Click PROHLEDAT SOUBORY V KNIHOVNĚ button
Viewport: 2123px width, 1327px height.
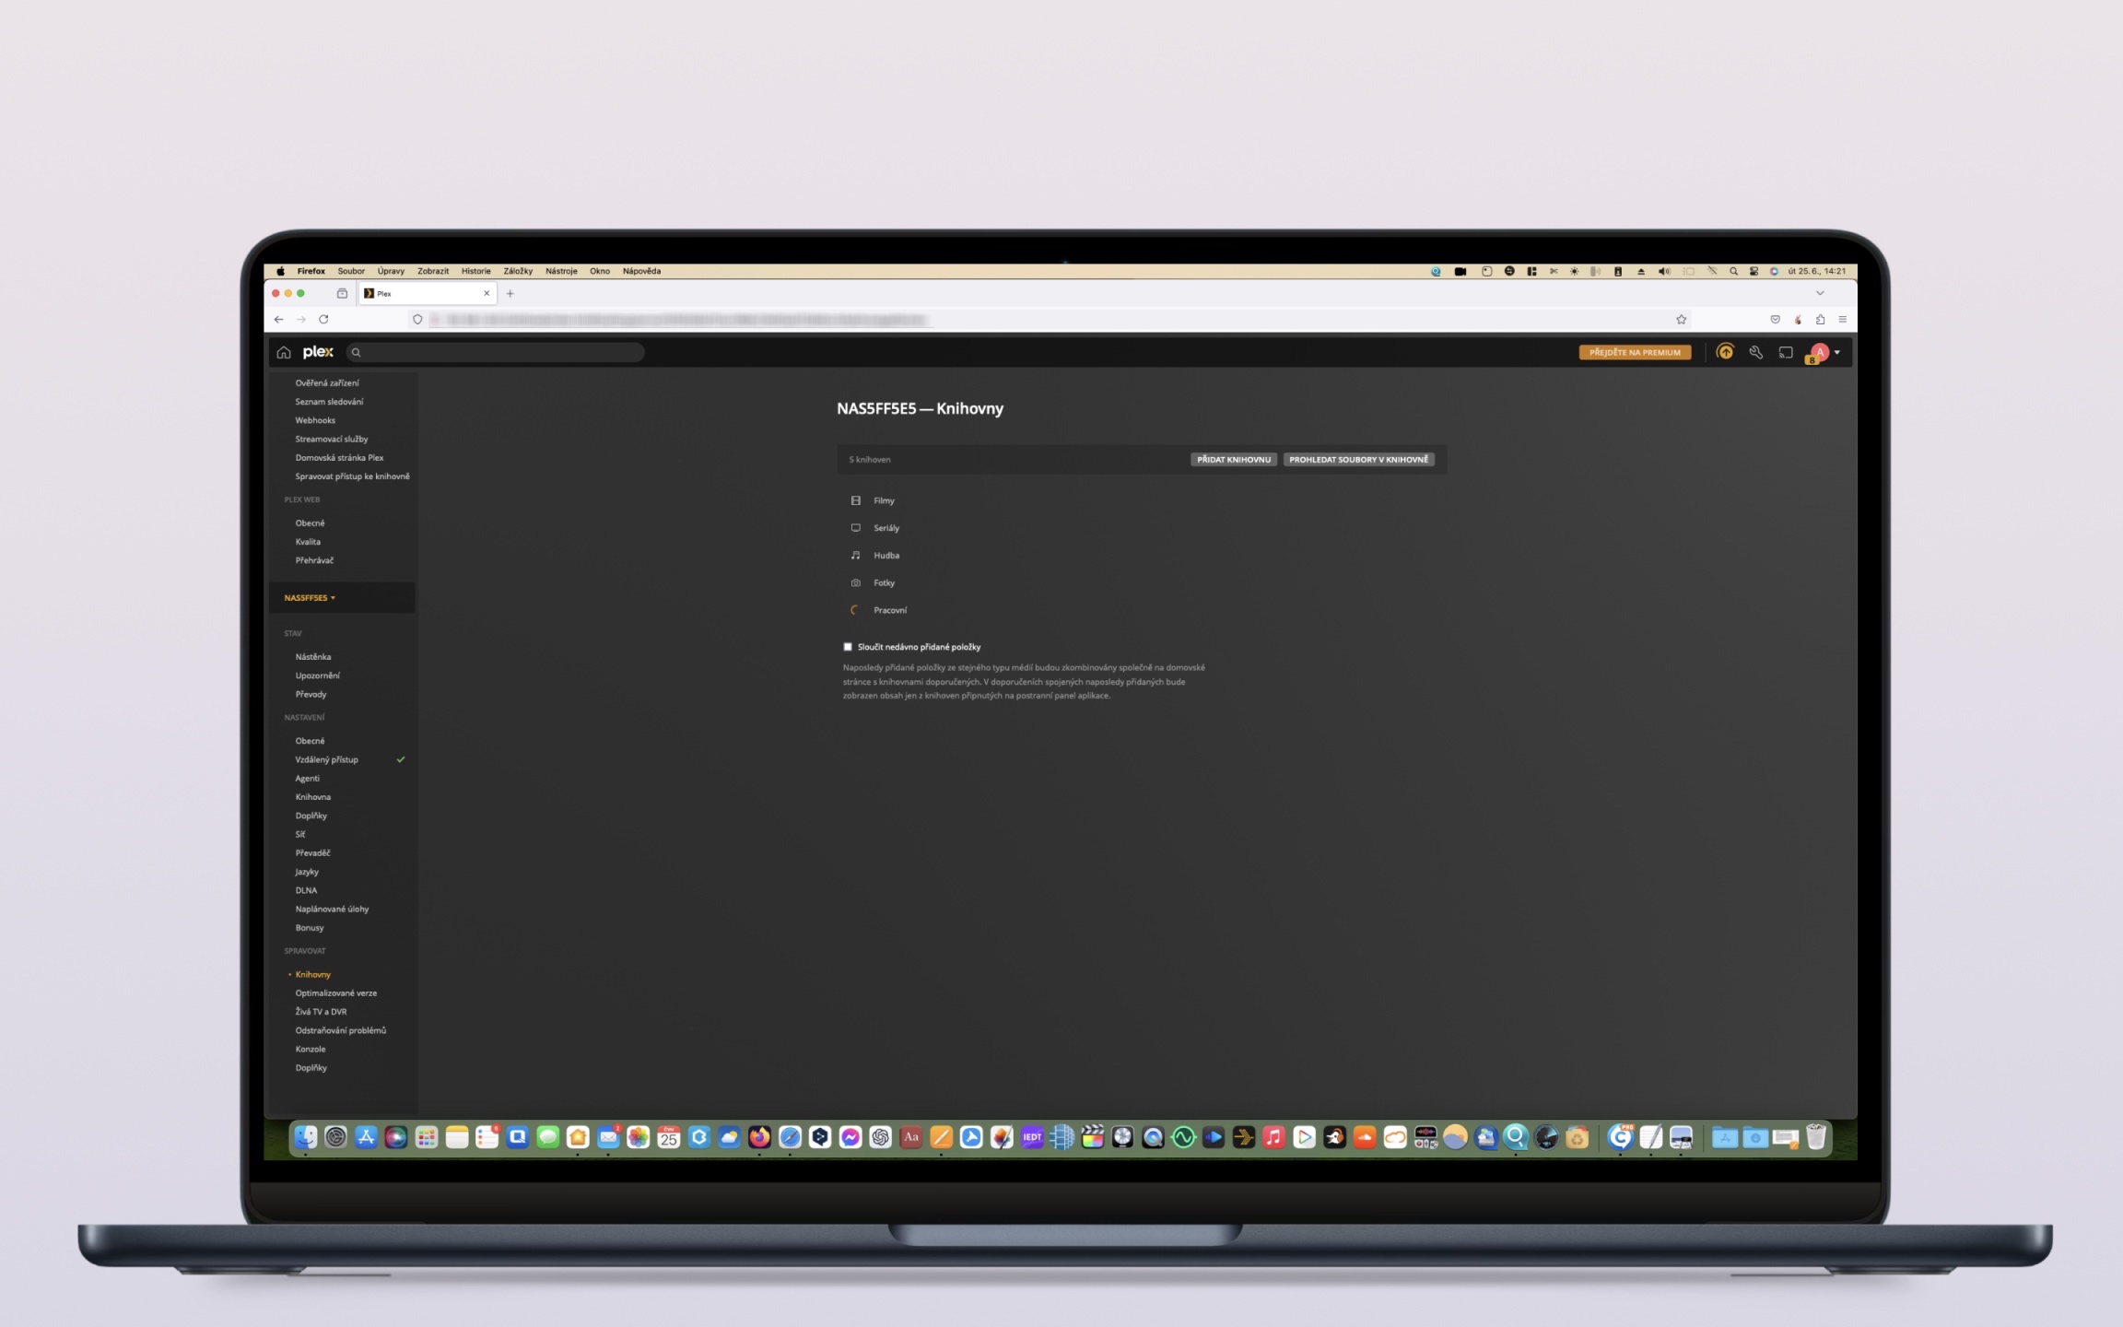click(1358, 460)
